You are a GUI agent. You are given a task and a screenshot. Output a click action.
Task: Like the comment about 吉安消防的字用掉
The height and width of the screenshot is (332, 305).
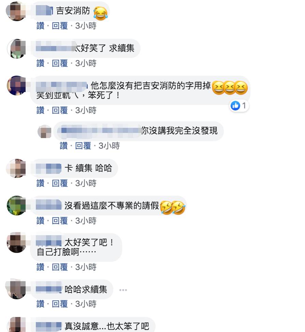pos(40,110)
